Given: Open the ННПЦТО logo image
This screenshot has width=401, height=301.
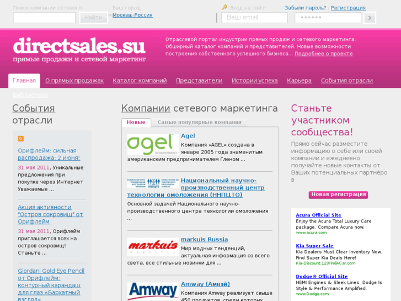Looking at the screenshot, I should click(x=153, y=183).
